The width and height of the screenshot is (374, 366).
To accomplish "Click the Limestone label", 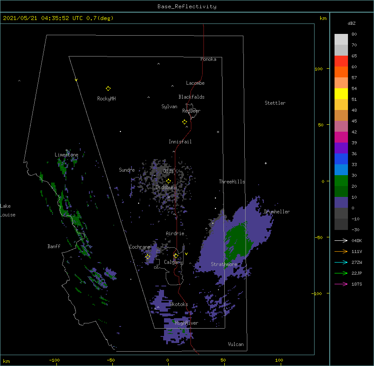I will click(x=66, y=155).
